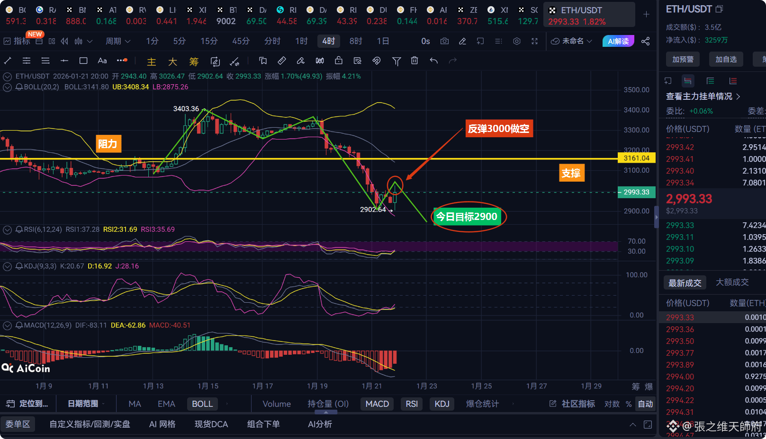
Task: Toggle MACD indicator panel
Action: point(377,404)
